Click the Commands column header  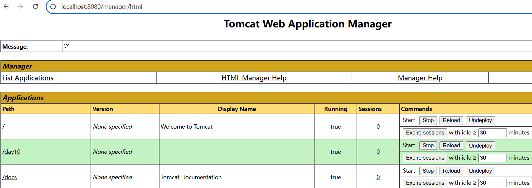click(416, 109)
